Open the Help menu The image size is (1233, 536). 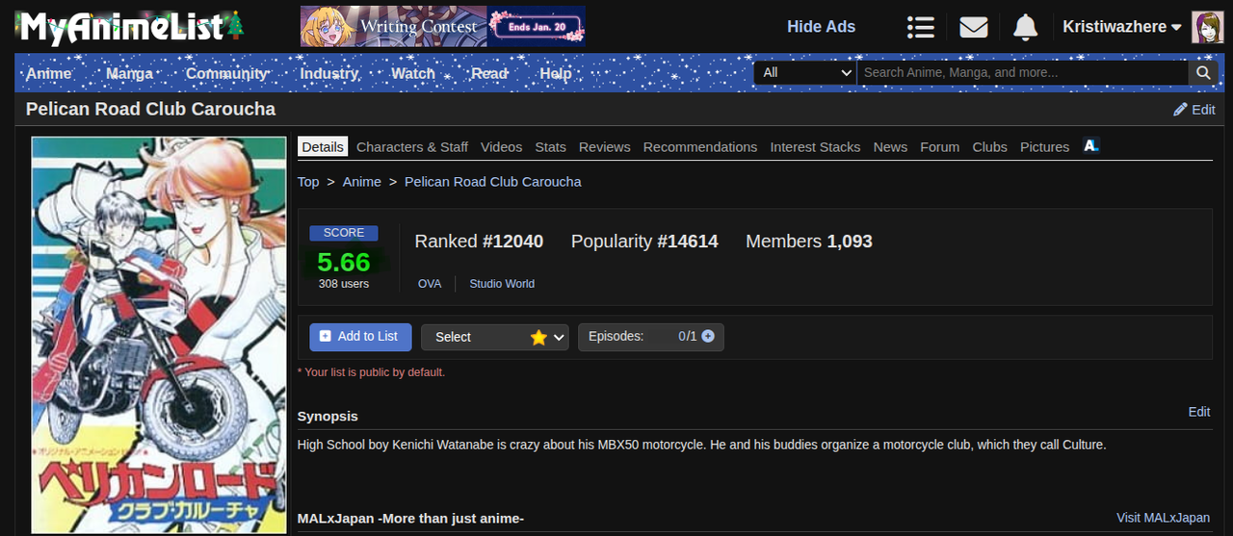click(x=556, y=73)
